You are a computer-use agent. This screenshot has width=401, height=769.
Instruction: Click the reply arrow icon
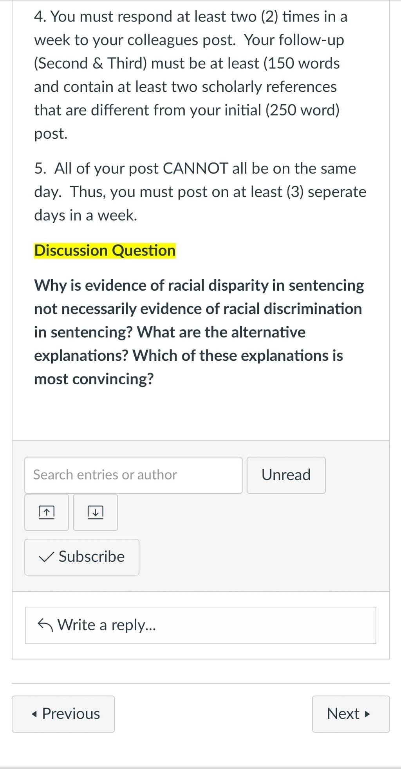[x=45, y=625]
